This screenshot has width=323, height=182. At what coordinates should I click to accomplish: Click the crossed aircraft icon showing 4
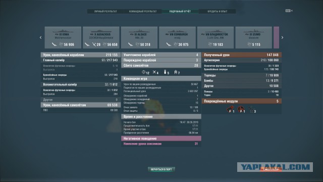pyautogui.click(x=154, y=72)
